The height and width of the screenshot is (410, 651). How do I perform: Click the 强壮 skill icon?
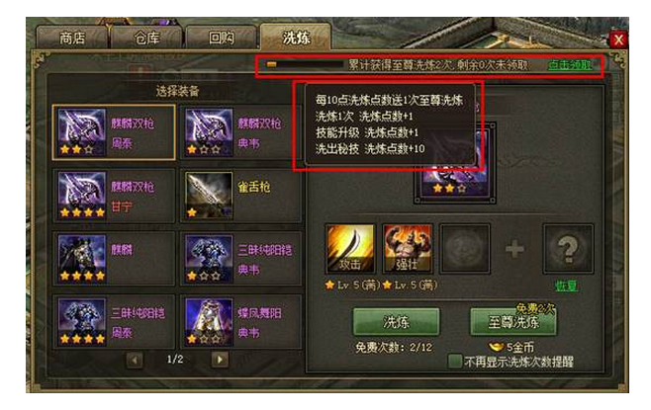pyautogui.click(x=407, y=249)
